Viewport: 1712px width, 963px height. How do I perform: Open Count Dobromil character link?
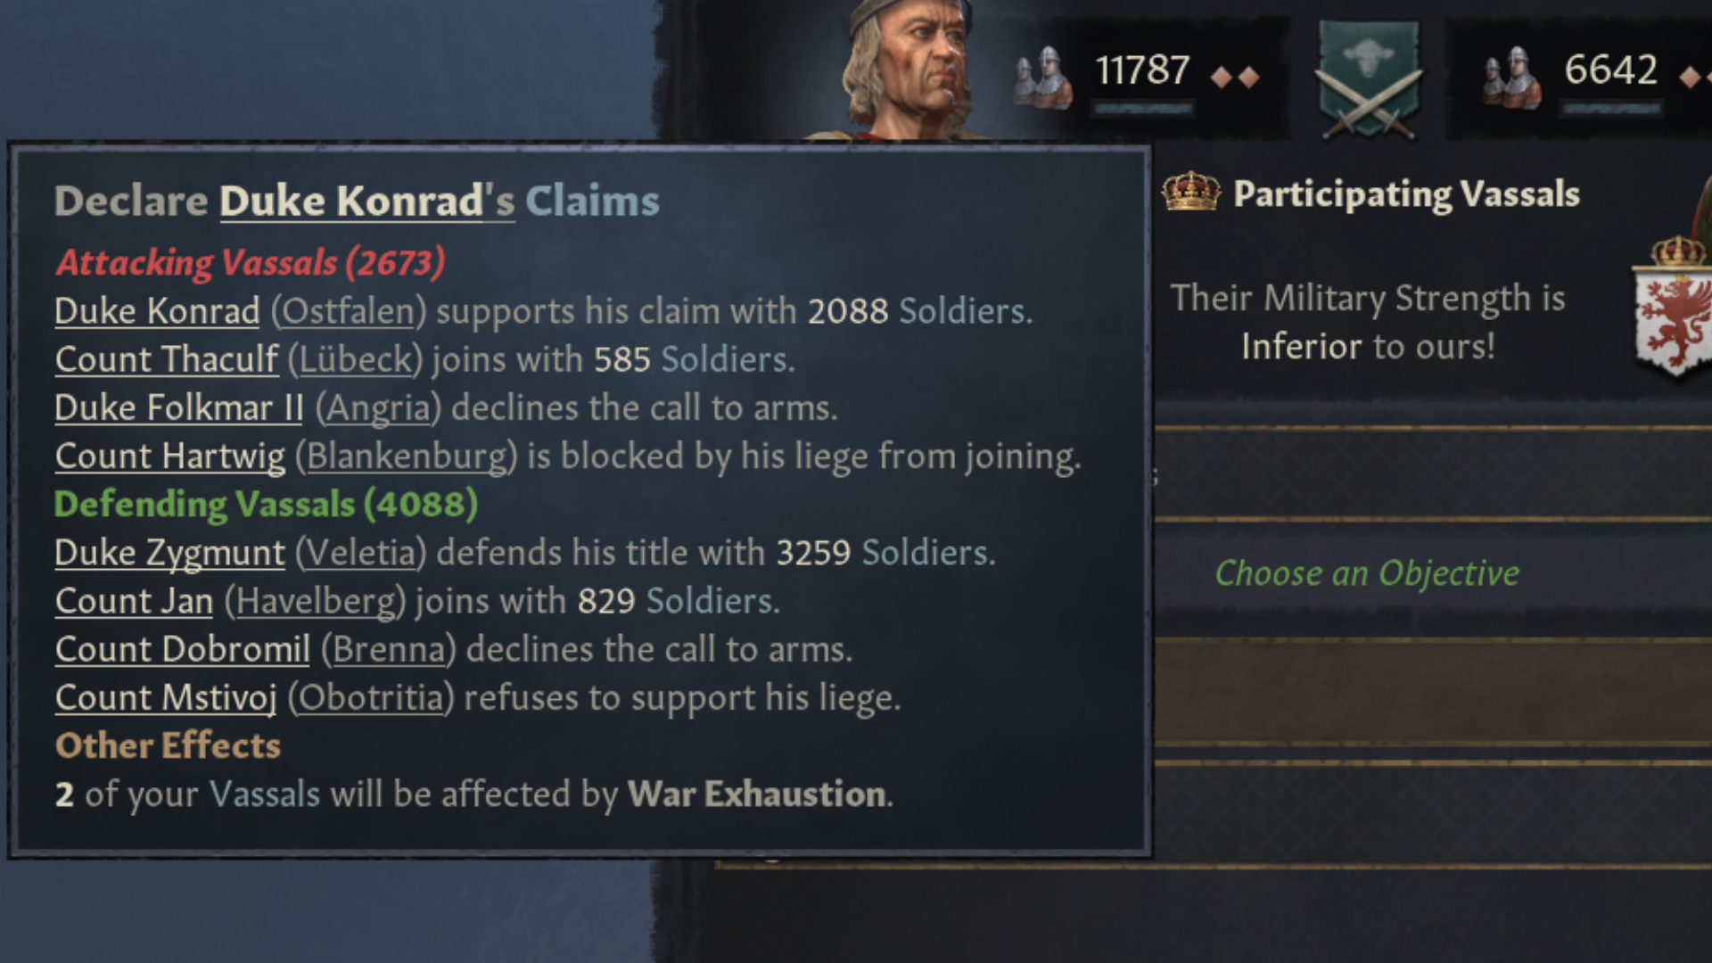(x=183, y=649)
